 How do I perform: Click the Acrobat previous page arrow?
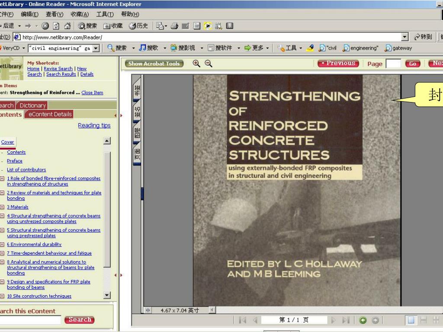point(255,320)
